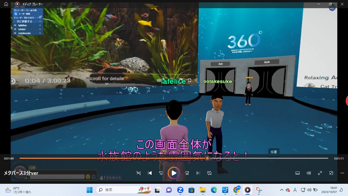
Task: Open the more options ellipsis menu
Action: tap(342, 173)
